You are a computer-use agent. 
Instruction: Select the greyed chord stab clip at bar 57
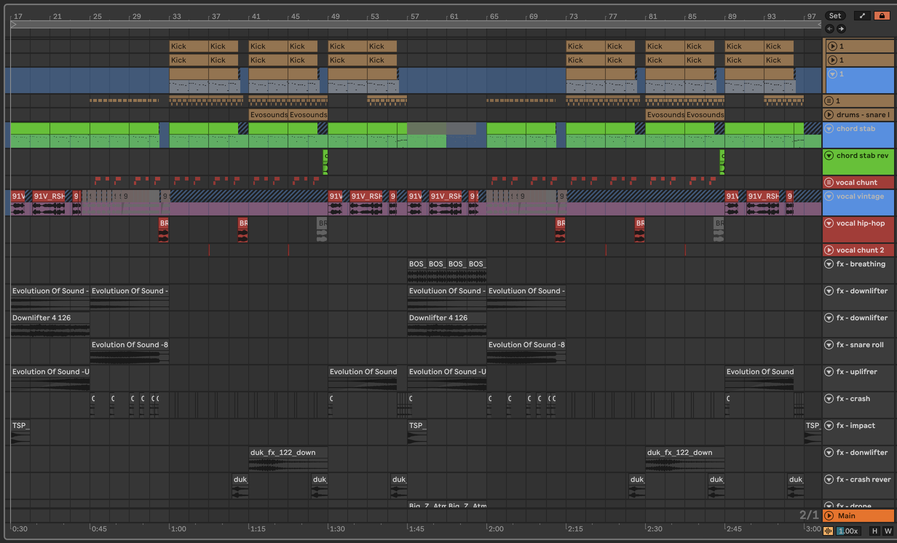coord(427,135)
